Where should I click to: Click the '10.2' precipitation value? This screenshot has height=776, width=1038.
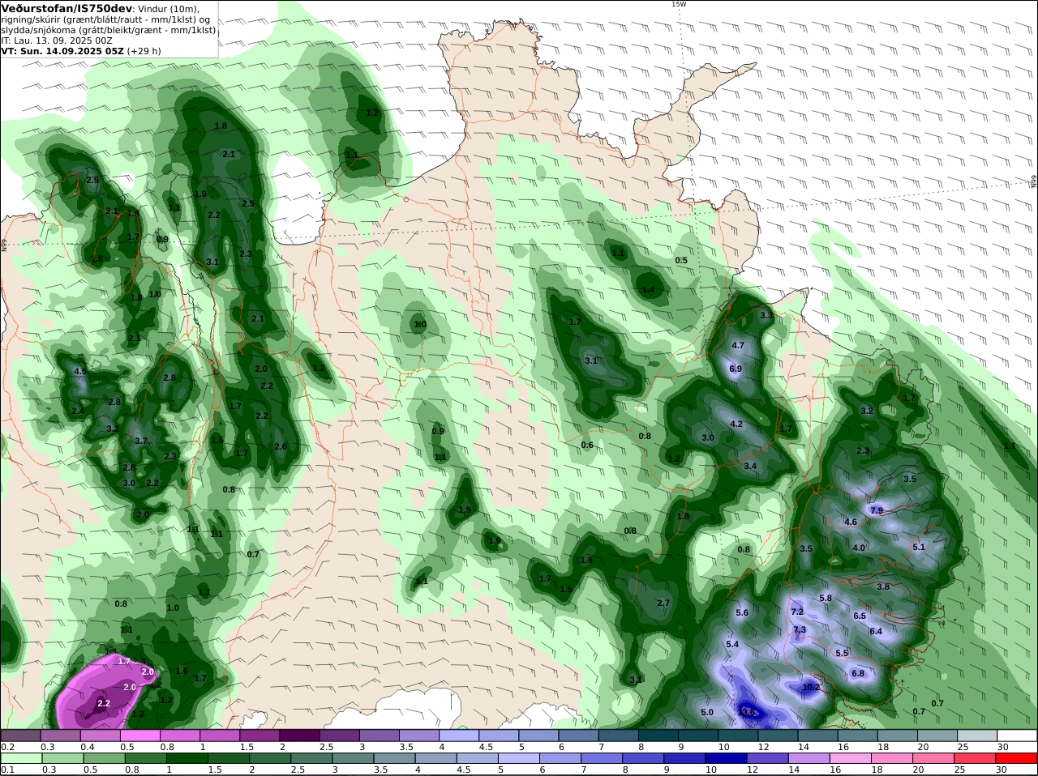pyautogui.click(x=811, y=687)
